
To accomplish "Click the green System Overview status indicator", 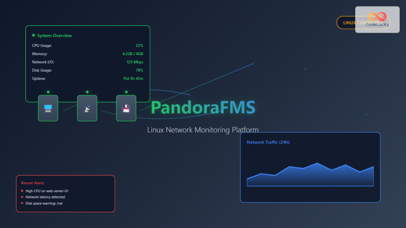I will pos(33,35).
